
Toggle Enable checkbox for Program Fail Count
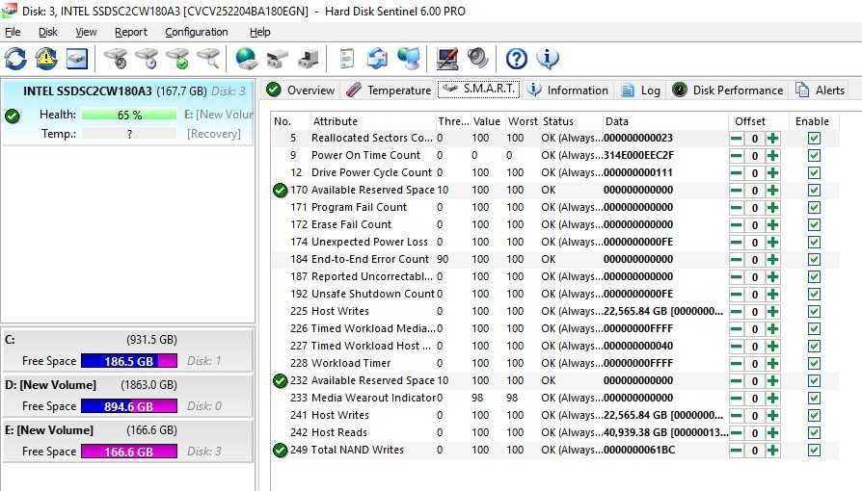tap(814, 208)
